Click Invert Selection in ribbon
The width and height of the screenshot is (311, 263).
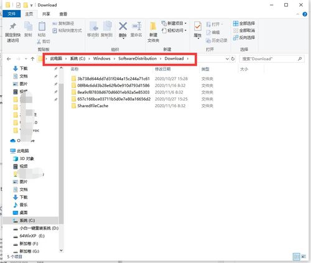(244, 38)
